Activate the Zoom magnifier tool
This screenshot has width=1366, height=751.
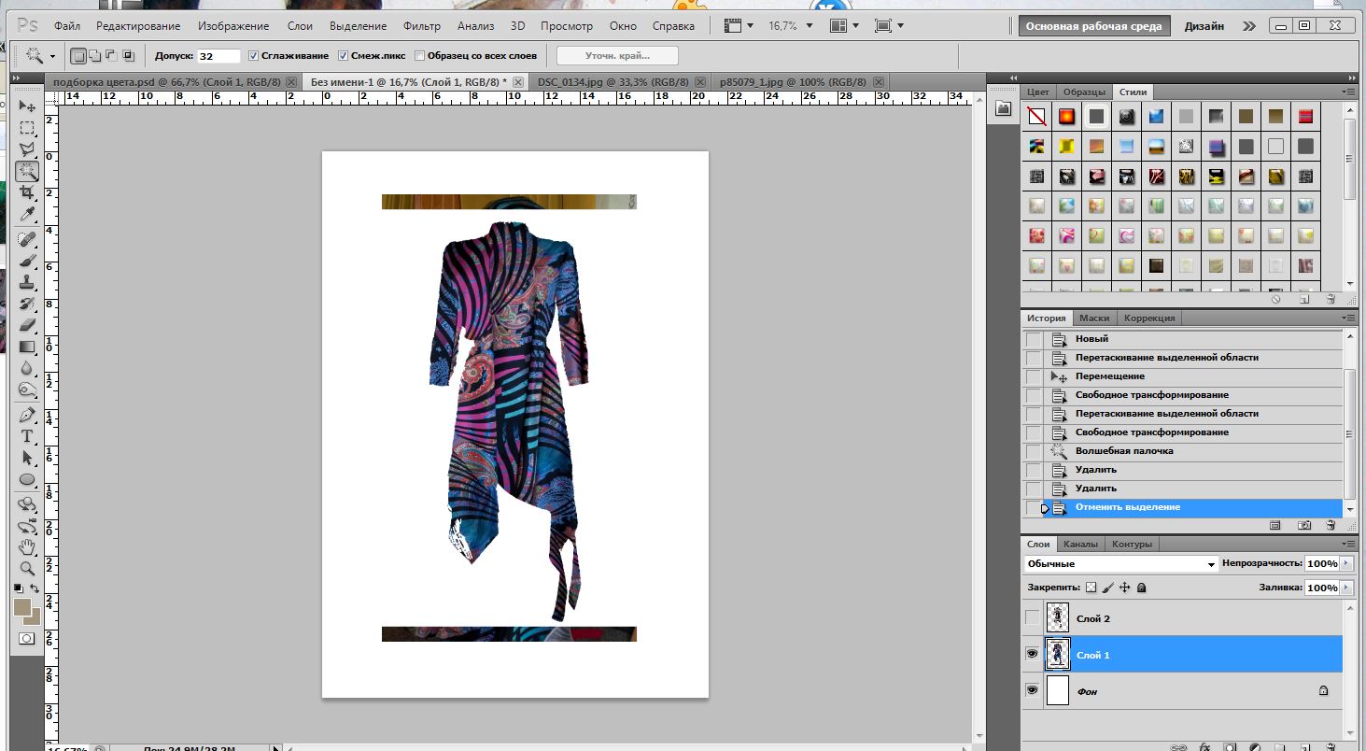[x=27, y=568]
